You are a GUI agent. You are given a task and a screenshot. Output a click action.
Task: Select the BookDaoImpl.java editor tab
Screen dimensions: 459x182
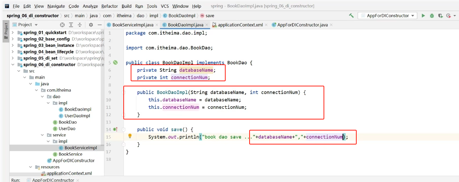(185, 25)
